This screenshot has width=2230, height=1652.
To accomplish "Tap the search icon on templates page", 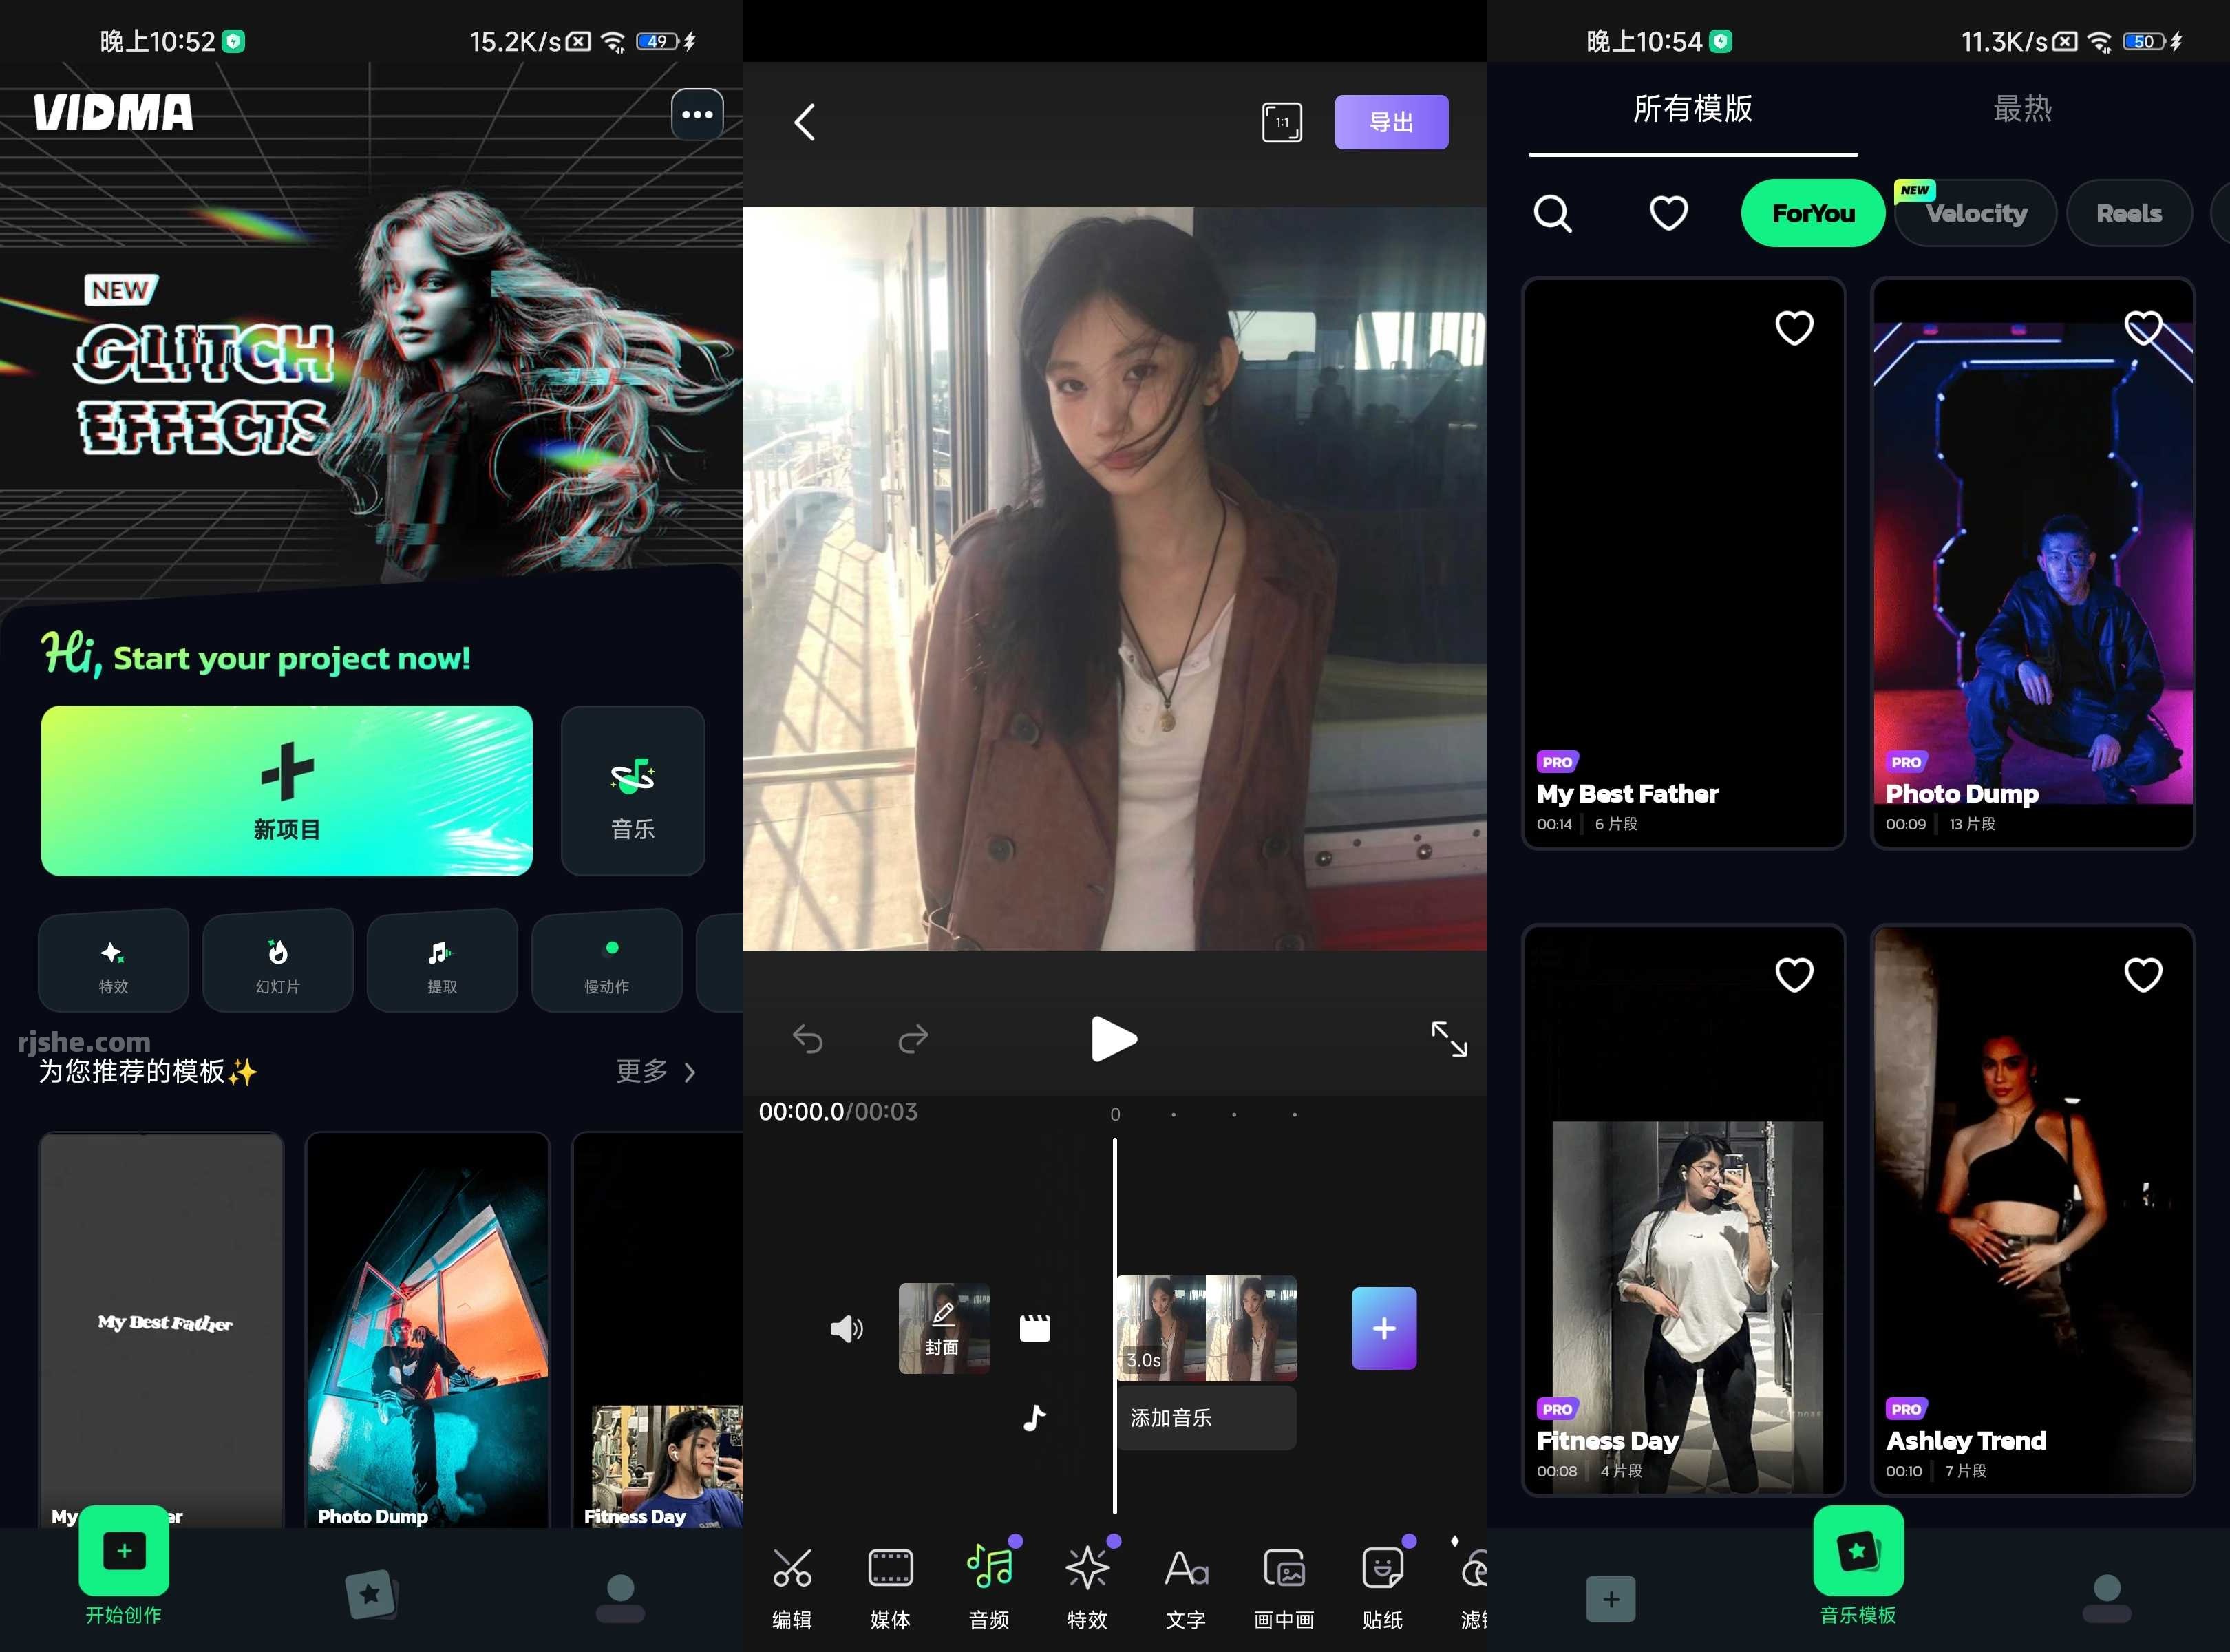I will 1553,213.
